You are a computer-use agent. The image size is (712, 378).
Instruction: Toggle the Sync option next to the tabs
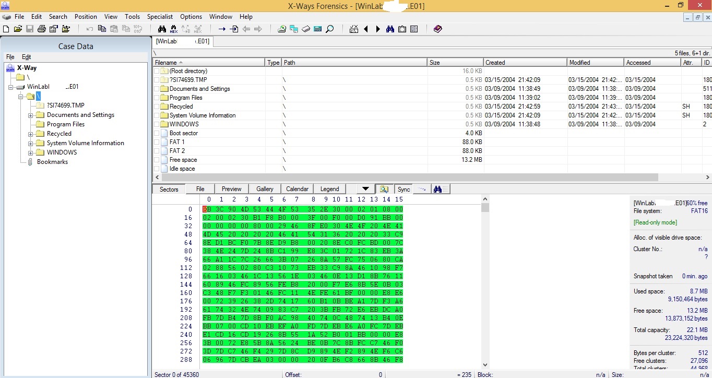coord(403,188)
